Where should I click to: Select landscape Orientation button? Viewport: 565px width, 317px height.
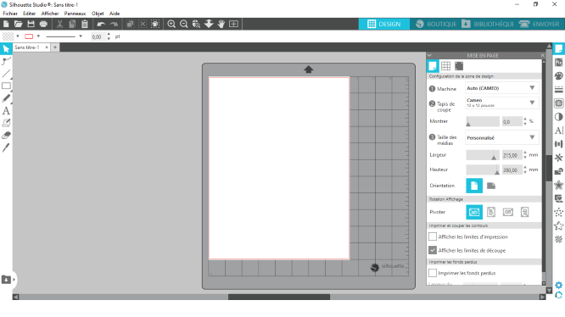point(491,186)
